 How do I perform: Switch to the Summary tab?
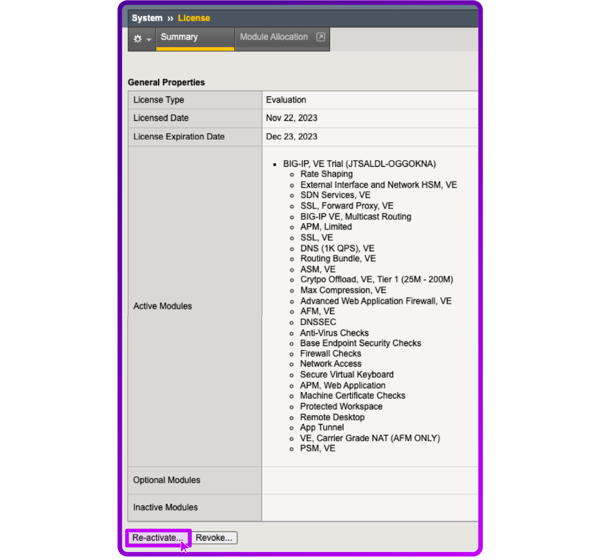click(195, 39)
